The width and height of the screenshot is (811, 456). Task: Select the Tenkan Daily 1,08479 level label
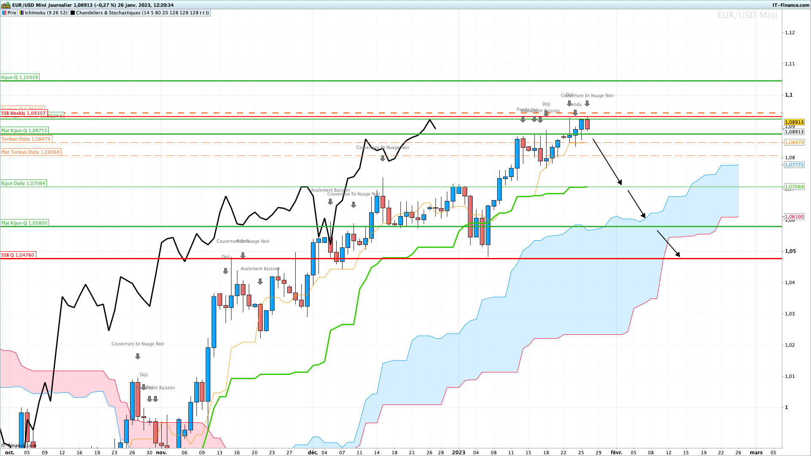(26, 139)
